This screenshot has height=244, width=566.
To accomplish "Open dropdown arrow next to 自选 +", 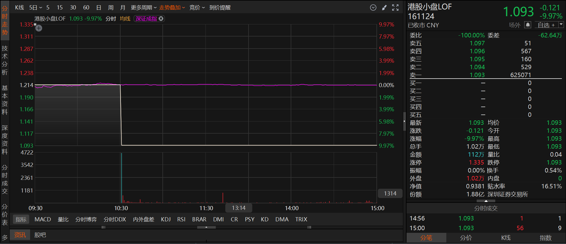I will 561,25.
